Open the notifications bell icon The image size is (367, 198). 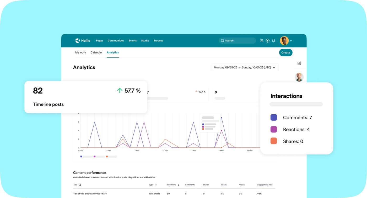[x=273, y=41]
